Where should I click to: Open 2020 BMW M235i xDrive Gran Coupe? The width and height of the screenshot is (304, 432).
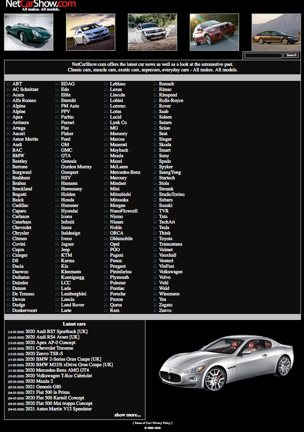(69, 365)
